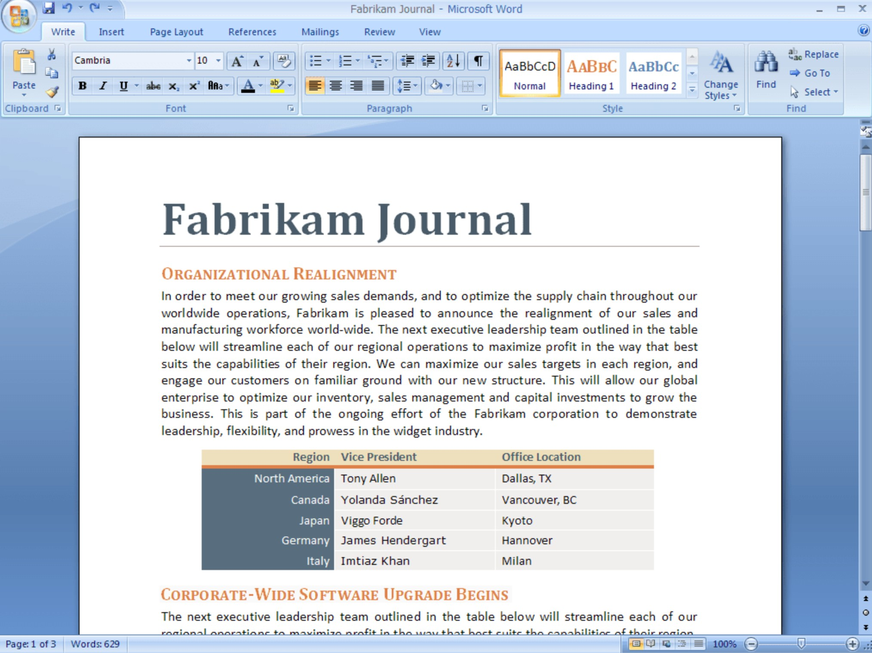Align text to the right
The width and height of the screenshot is (872, 653).
(356, 86)
